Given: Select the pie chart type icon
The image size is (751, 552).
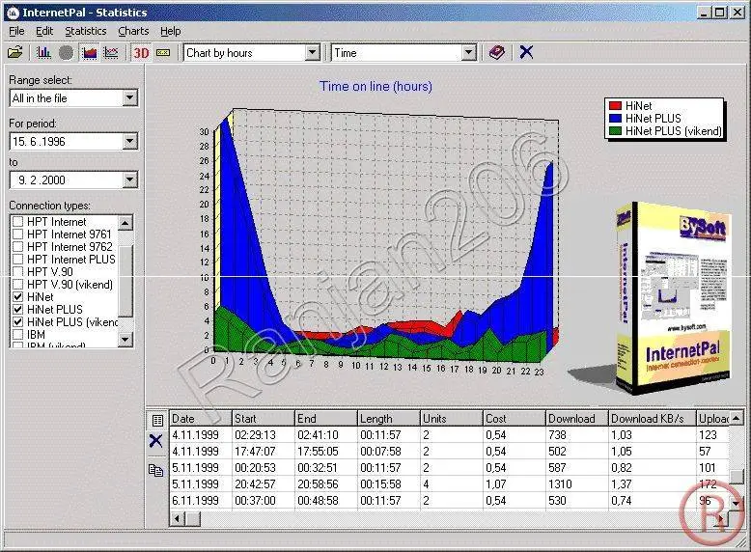Looking at the screenshot, I should [x=67, y=52].
